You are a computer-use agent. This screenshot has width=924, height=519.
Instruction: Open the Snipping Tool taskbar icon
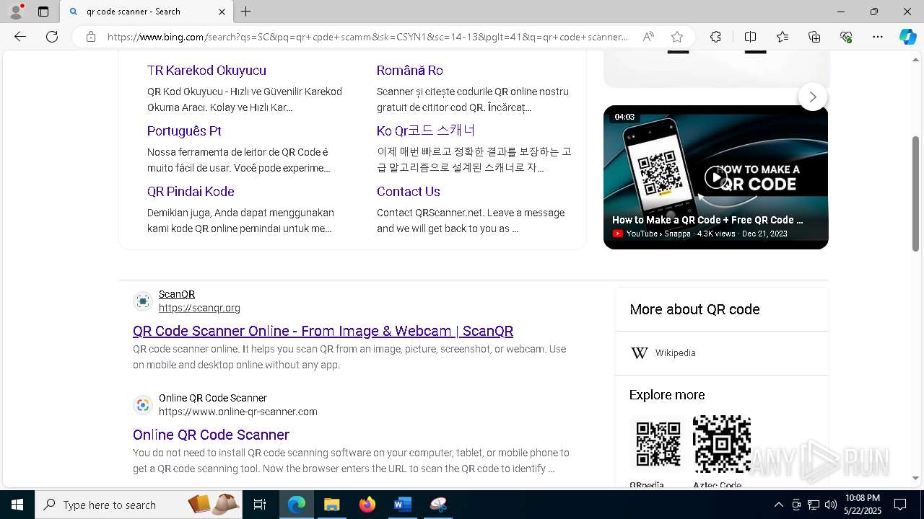click(437, 505)
